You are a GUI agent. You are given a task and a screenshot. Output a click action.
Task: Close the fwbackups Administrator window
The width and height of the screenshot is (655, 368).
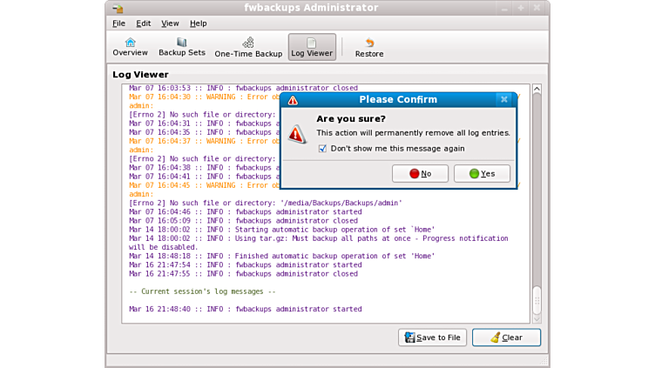pyautogui.click(x=537, y=8)
